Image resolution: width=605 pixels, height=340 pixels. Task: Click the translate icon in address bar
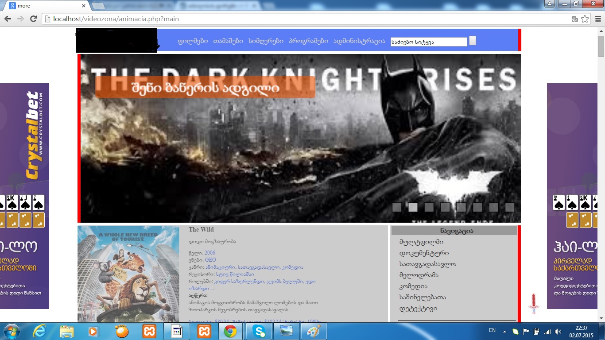575,19
